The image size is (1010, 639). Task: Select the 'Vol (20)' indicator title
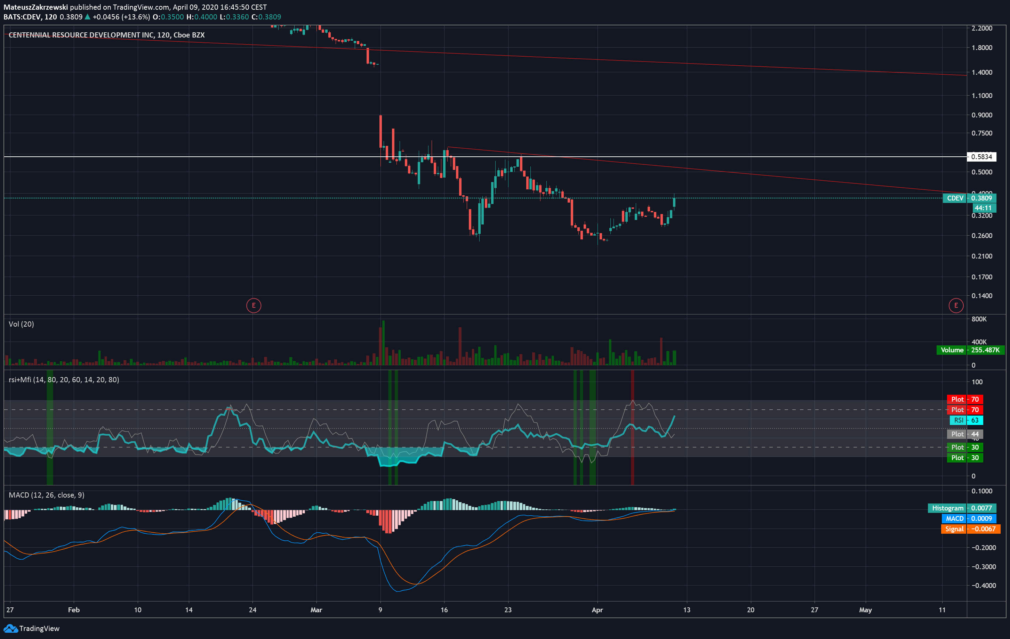point(22,324)
